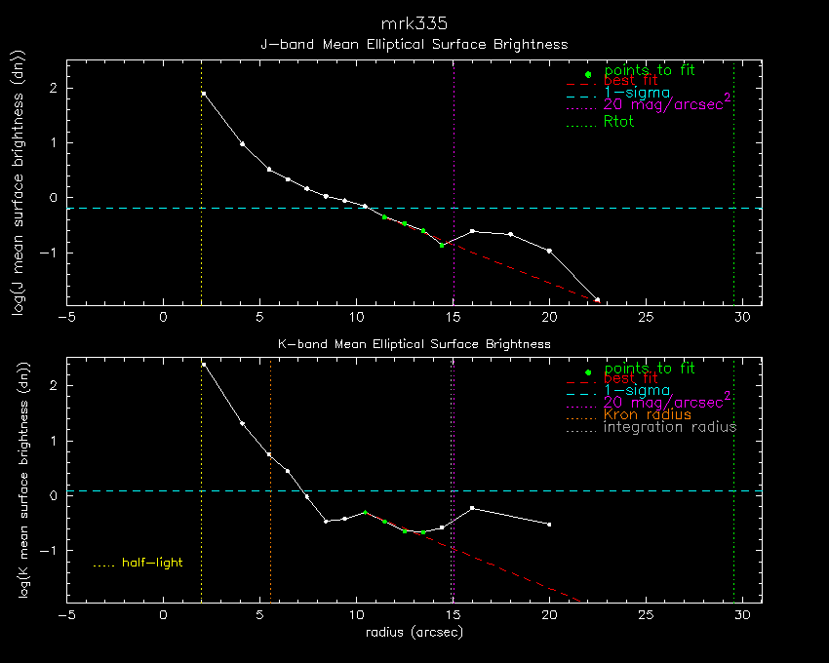Viewport: 829px width, 663px height.
Task: Click the red dashed line sample beside J-band 'best fit'
Action: pyautogui.click(x=580, y=84)
